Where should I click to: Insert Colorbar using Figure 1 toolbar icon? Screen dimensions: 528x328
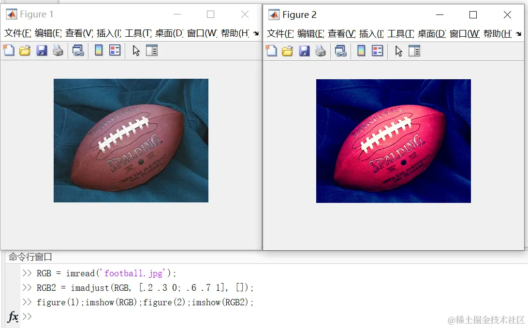pos(99,51)
